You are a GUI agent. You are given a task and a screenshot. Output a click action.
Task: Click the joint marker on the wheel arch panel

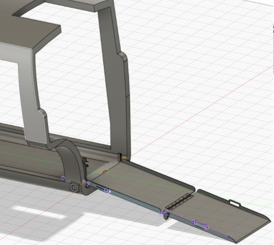point(63,178)
